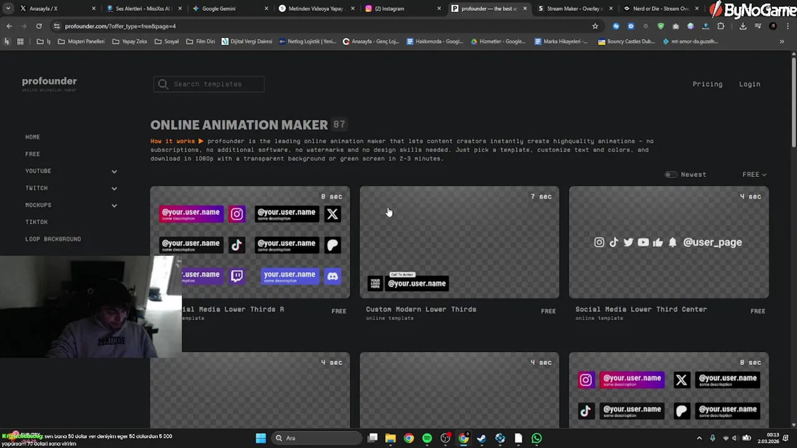Open the Film Dizi bookmarks folder

(x=200, y=42)
